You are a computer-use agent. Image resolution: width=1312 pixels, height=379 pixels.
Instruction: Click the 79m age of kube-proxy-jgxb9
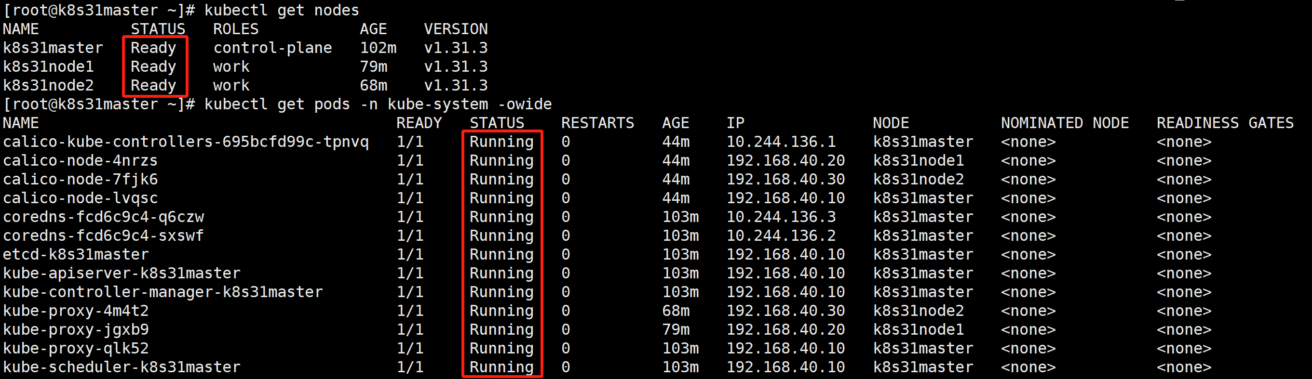click(676, 330)
